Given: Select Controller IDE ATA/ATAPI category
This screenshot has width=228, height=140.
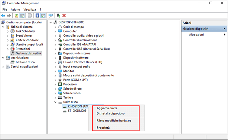Looking at the screenshot, I should pyautogui.click(x=80, y=45).
